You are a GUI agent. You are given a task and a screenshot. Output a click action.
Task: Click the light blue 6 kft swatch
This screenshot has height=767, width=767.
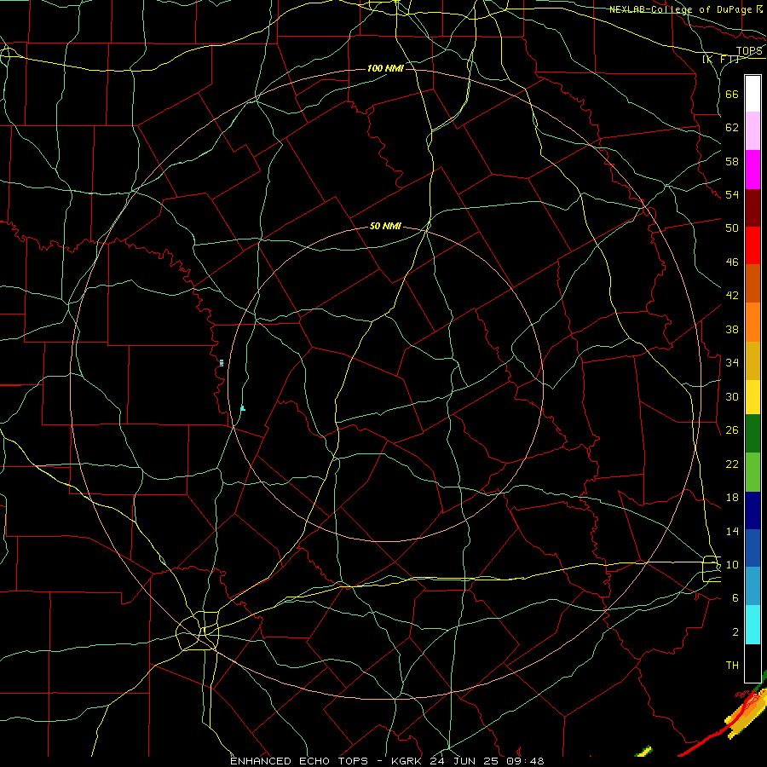[x=753, y=585]
